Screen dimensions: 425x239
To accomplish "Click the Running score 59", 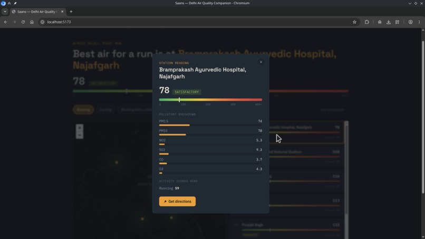I will tap(177, 188).
